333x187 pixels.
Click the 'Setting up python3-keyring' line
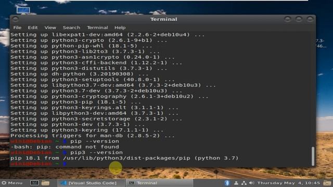tap(87, 130)
